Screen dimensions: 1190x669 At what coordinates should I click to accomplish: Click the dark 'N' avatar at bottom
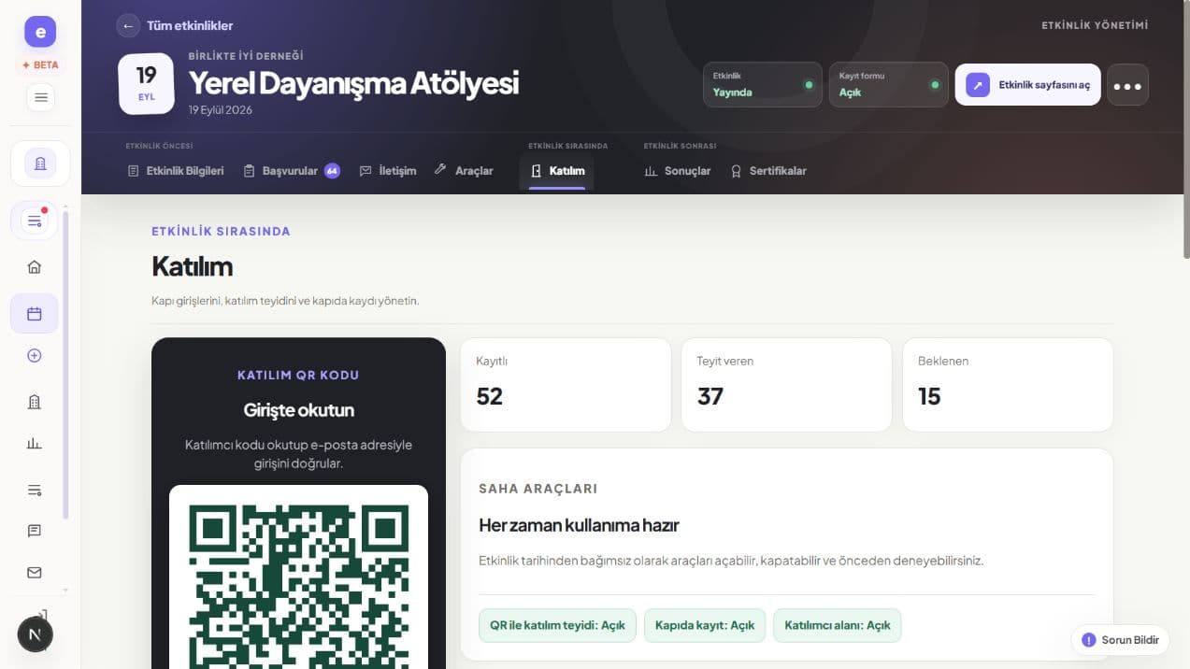click(35, 634)
